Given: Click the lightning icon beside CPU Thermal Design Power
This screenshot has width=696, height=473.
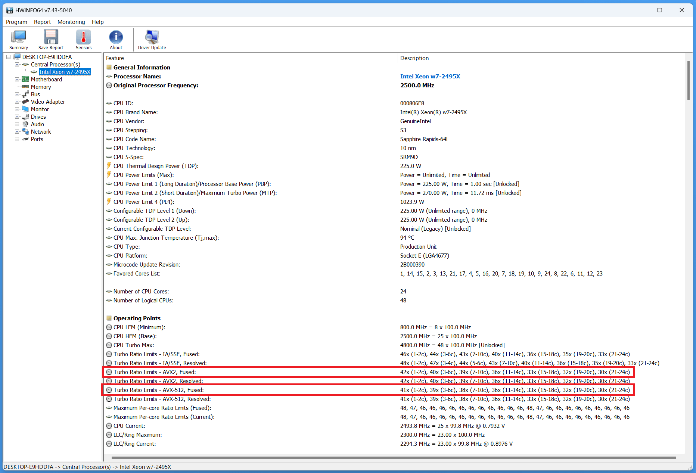Looking at the screenshot, I should pyautogui.click(x=109, y=165).
